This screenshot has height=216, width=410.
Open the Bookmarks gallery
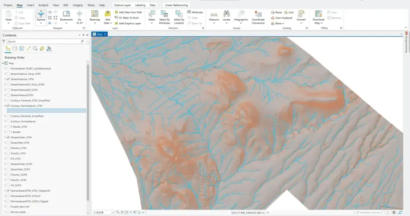click(66, 17)
